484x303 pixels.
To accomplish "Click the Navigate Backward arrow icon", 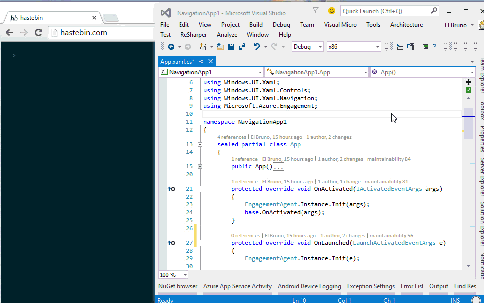I will click(x=171, y=47).
